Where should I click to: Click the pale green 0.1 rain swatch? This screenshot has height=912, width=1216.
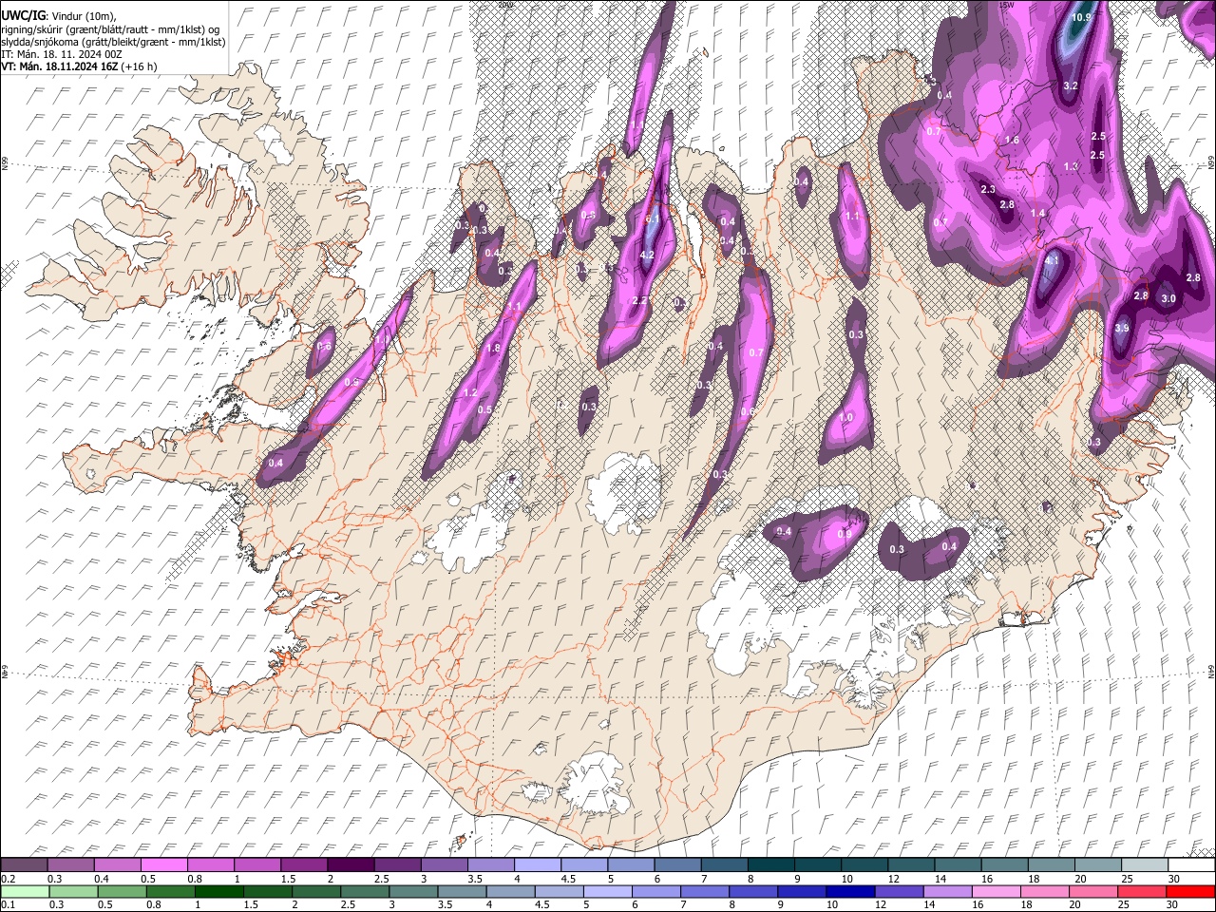coord(25,891)
